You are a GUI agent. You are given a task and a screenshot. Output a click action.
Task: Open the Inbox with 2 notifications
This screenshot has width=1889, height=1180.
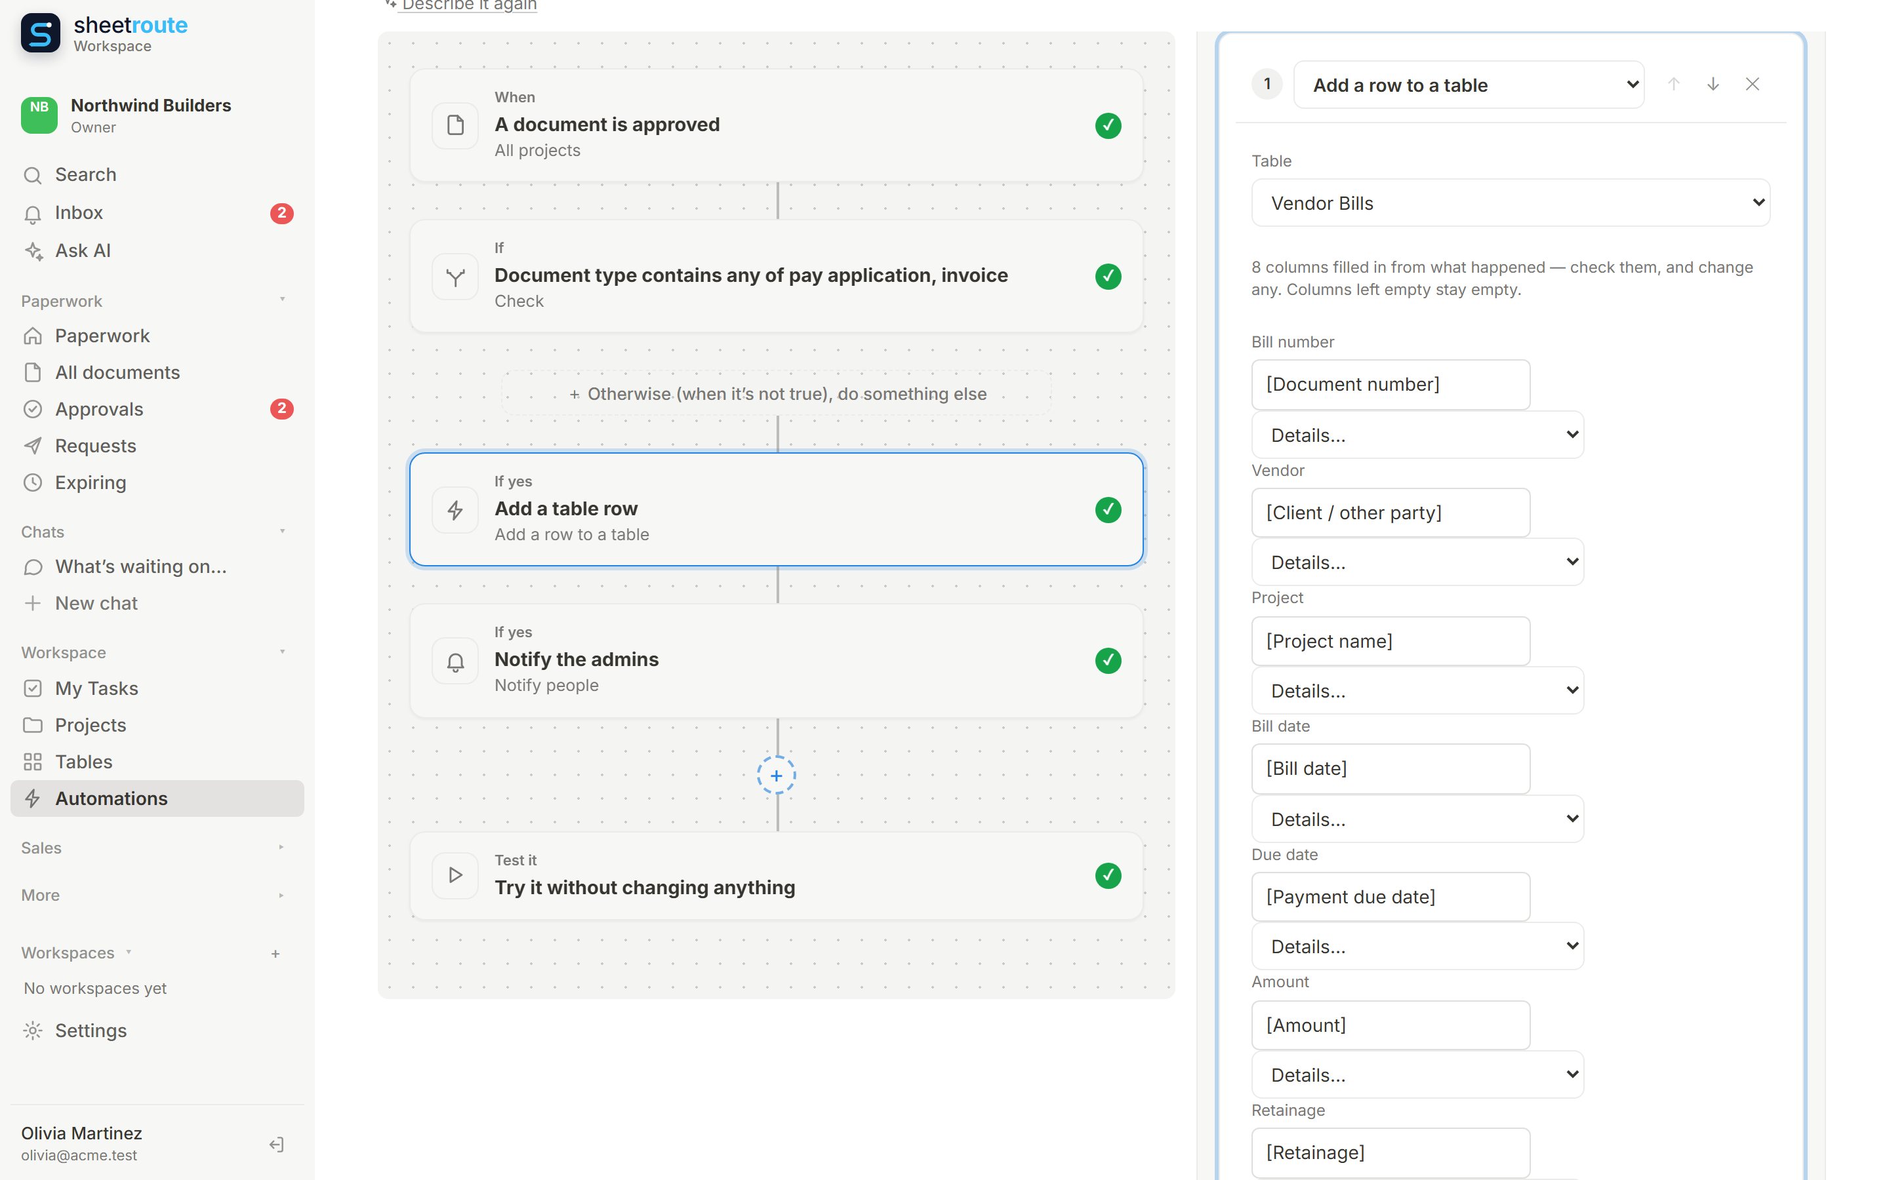pyautogui.click(x=157, y=213)
